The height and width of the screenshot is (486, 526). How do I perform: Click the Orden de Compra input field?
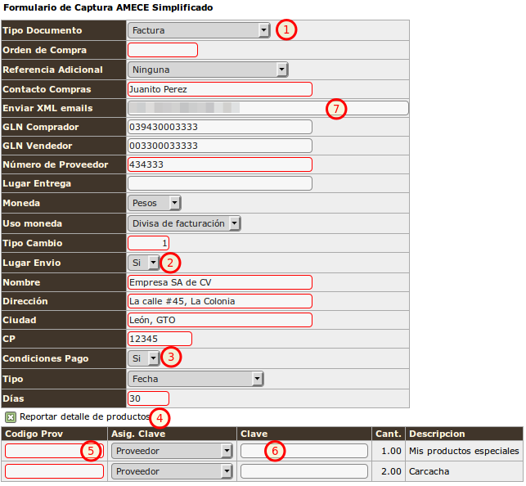click(x=163, y=50)
